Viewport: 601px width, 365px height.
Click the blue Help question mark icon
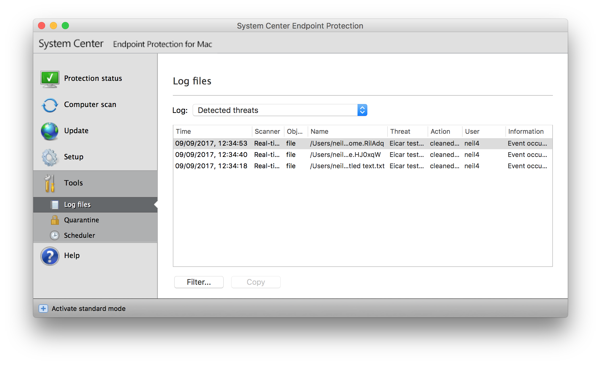pyautogui.click(x=50, y=256)
